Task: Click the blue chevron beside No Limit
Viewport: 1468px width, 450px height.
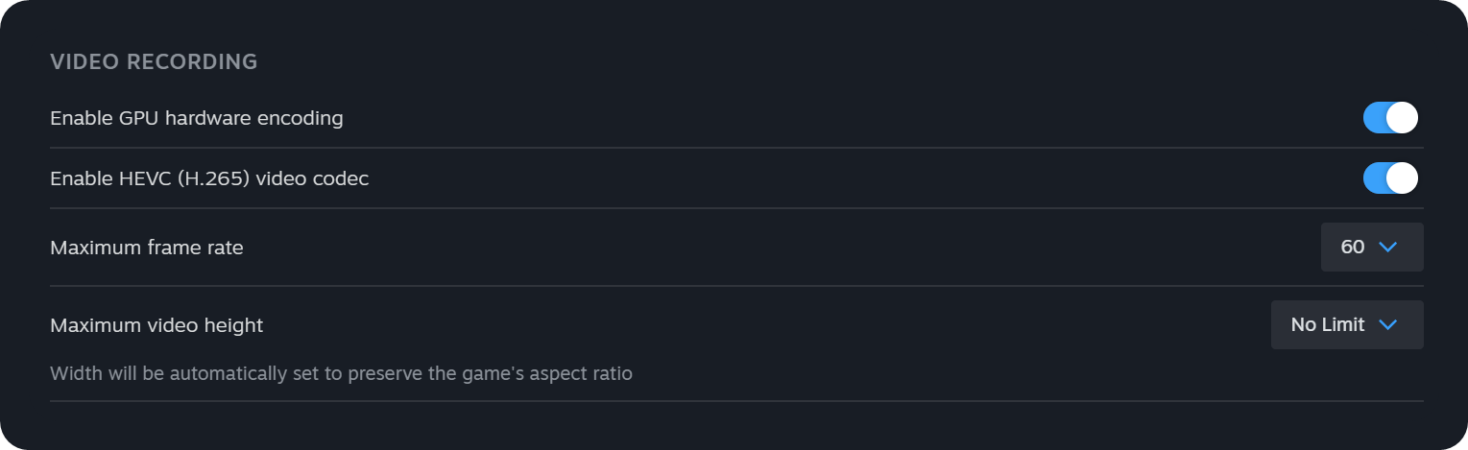Action: 1387,325
